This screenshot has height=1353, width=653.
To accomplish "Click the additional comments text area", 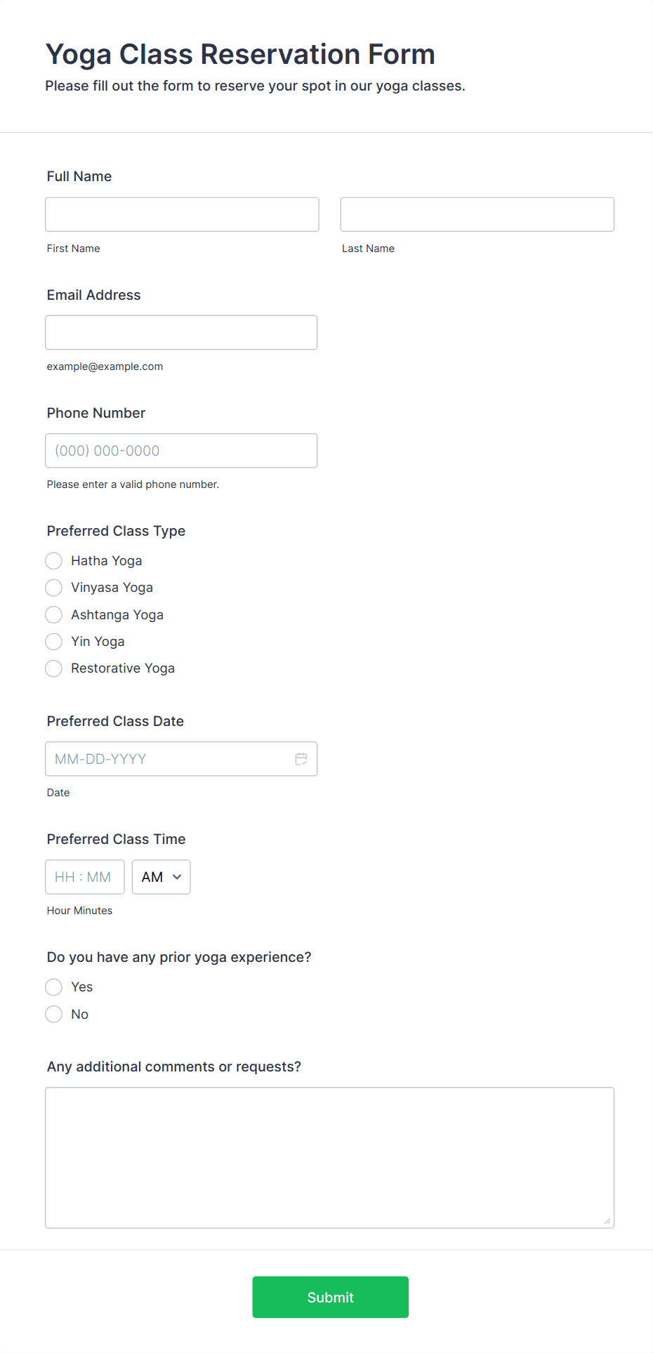I will pyautogui.click(x=329, y=1157).
